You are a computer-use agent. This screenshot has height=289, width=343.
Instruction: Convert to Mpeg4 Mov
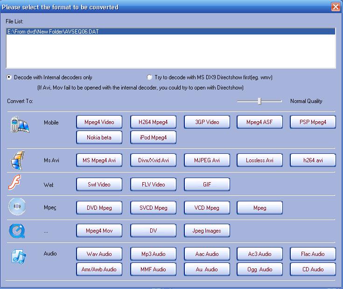coord(99,230)
